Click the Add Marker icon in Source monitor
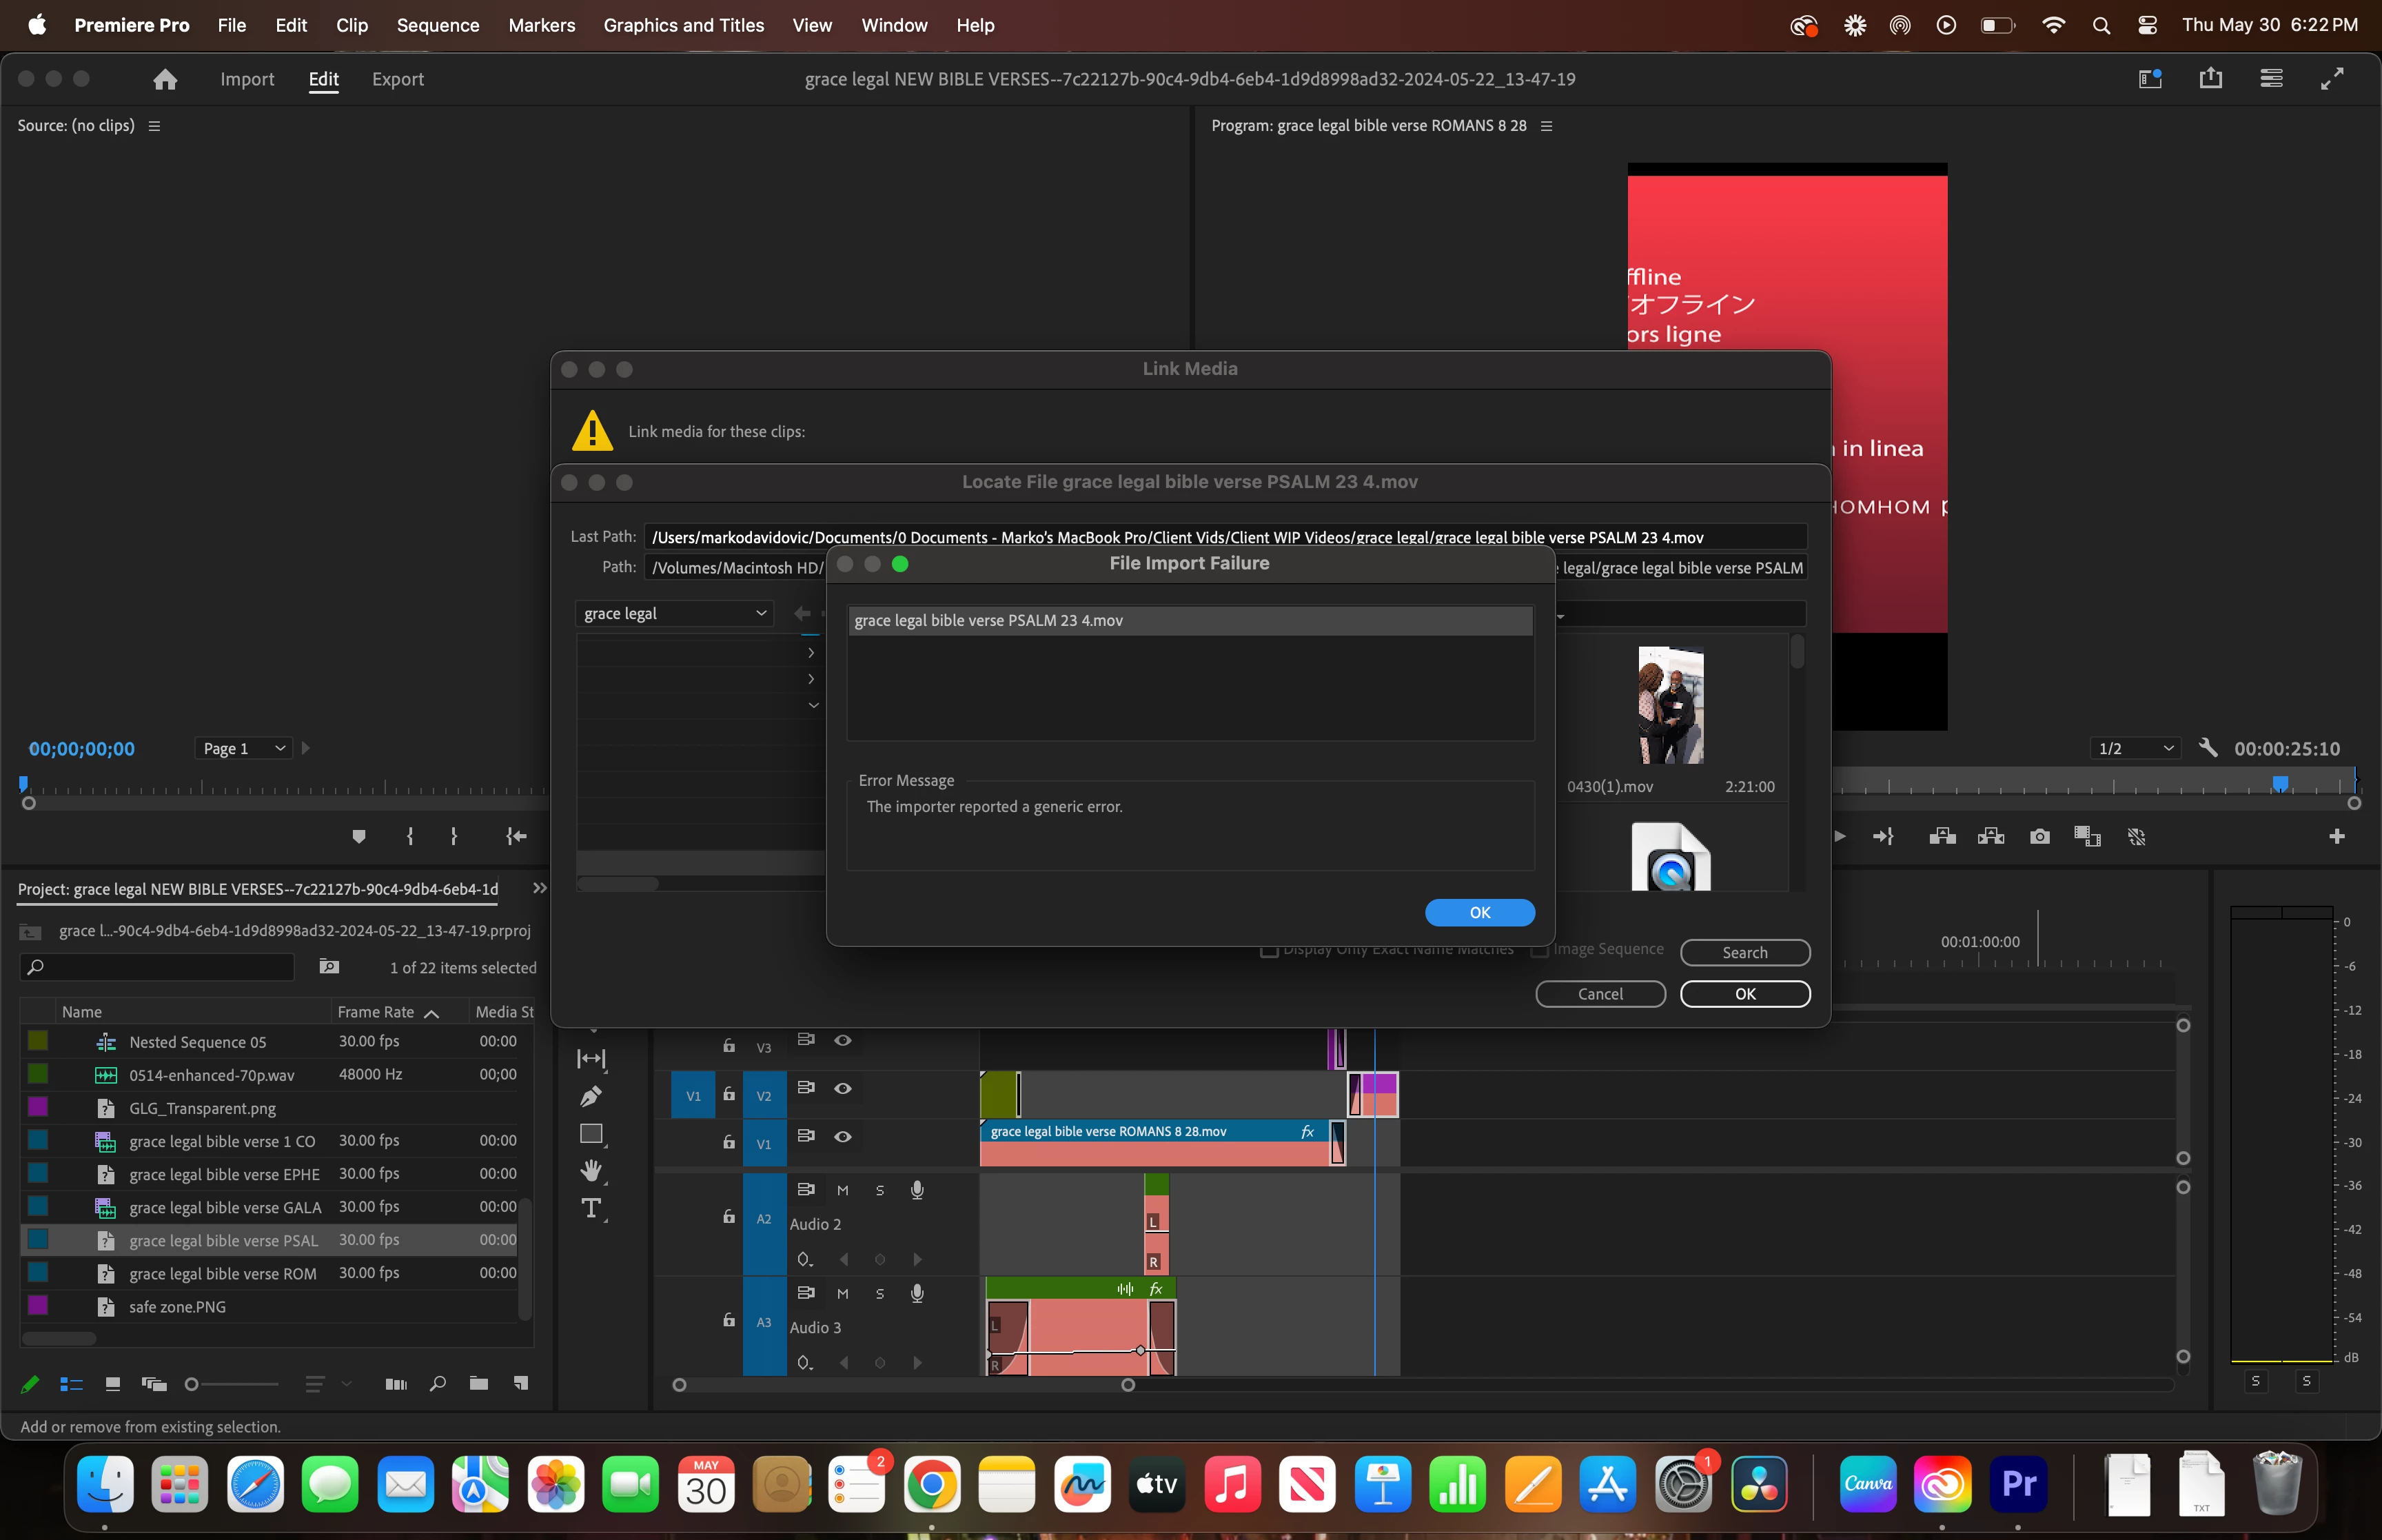 click(x=359, y=836)
